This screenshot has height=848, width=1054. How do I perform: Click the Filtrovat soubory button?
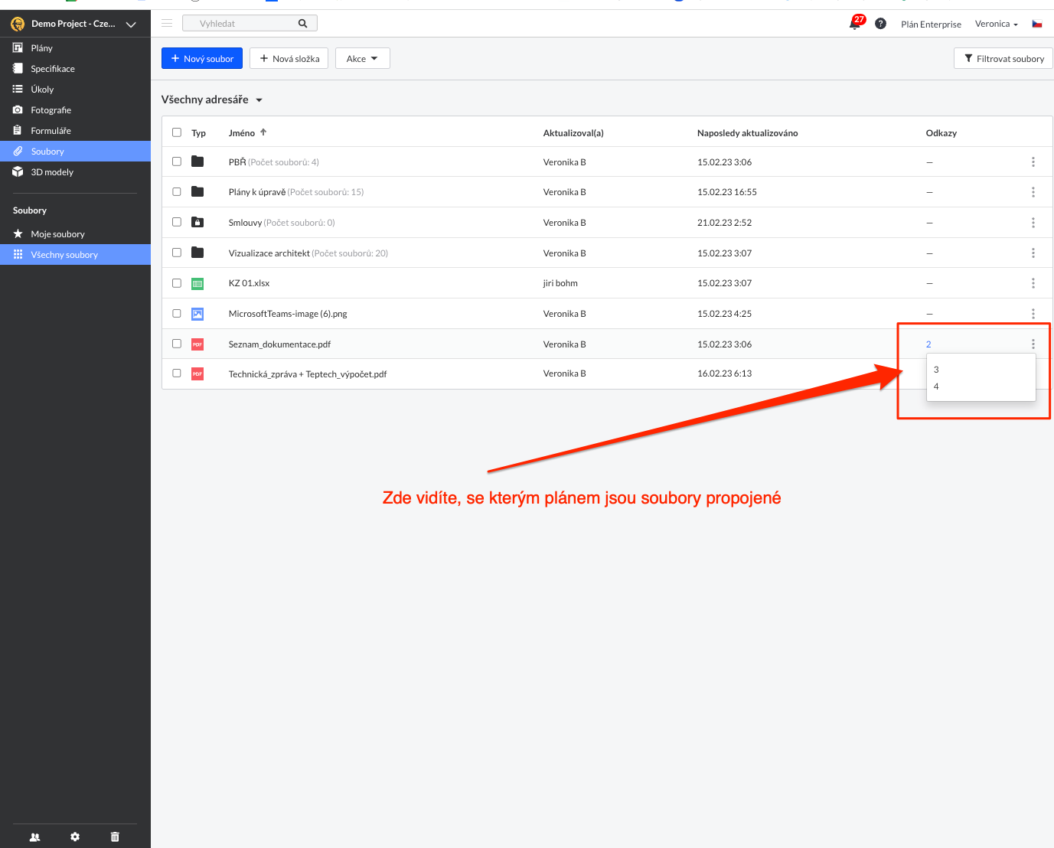1003,59
